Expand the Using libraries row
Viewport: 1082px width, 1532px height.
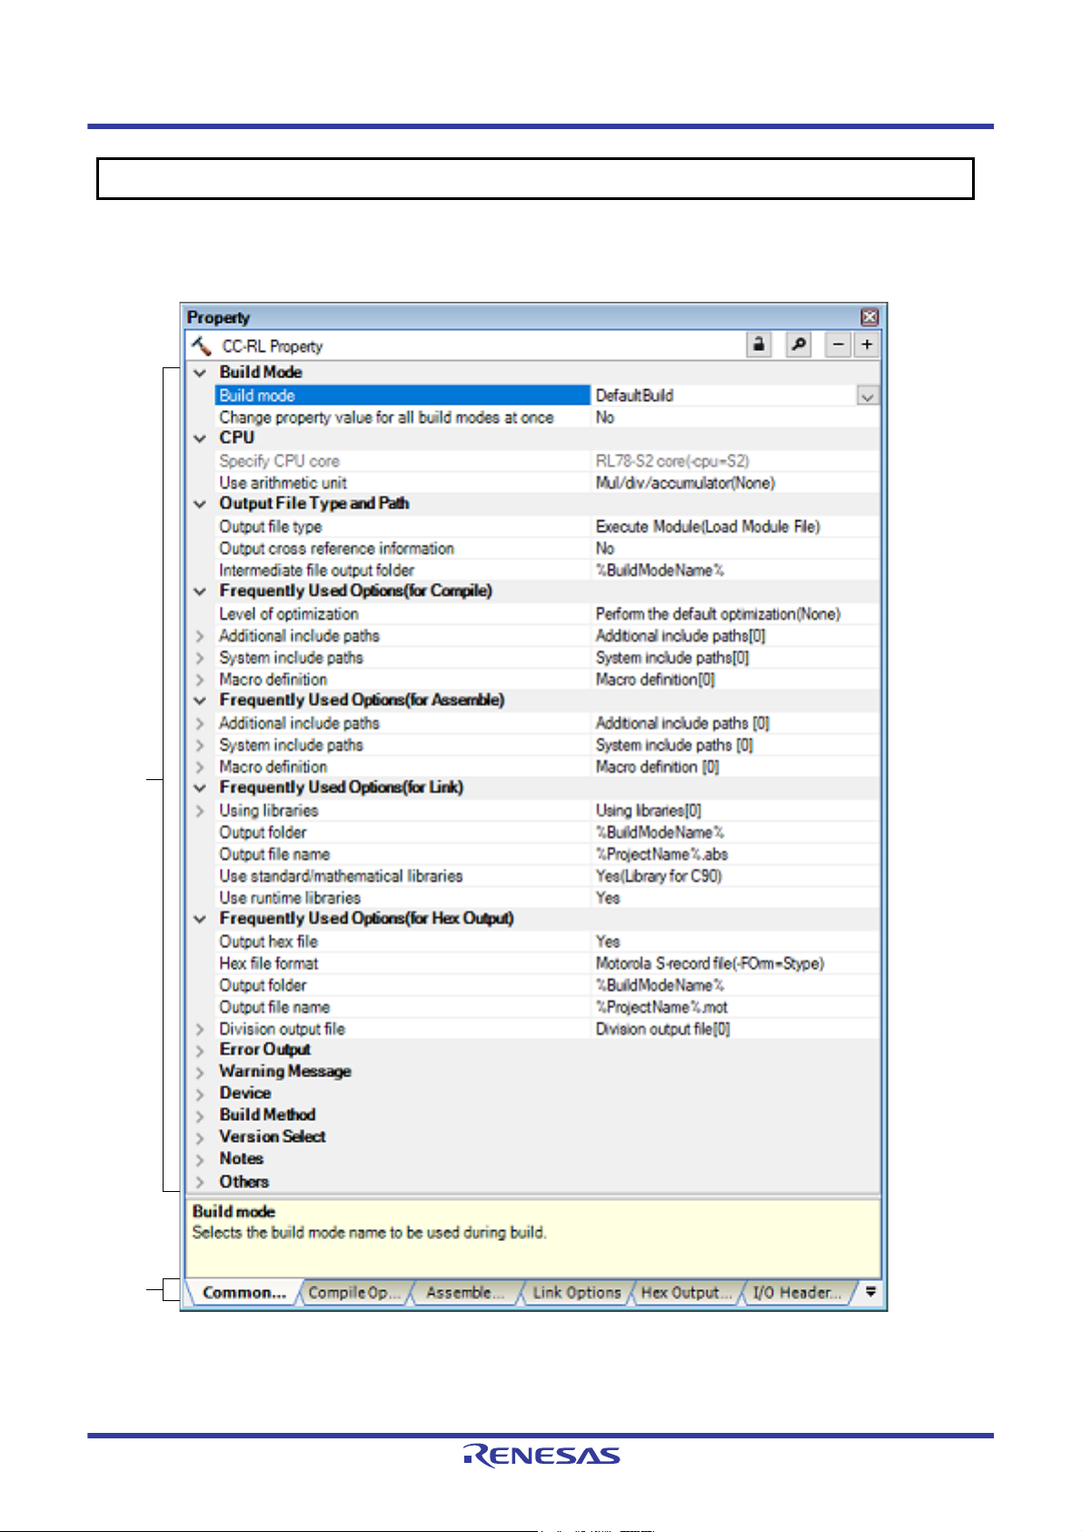(200, 811)
